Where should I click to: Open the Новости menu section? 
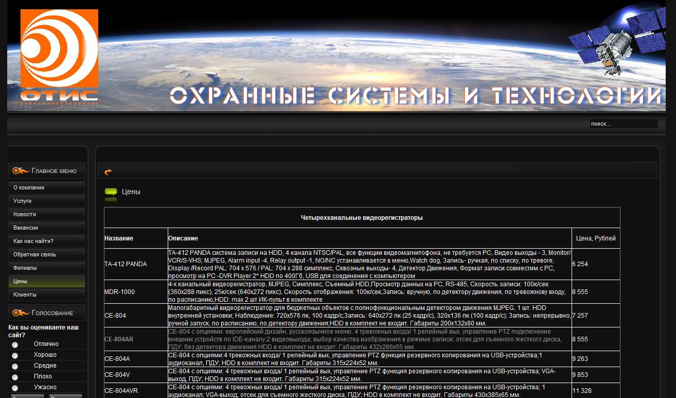tap(25, 215)
